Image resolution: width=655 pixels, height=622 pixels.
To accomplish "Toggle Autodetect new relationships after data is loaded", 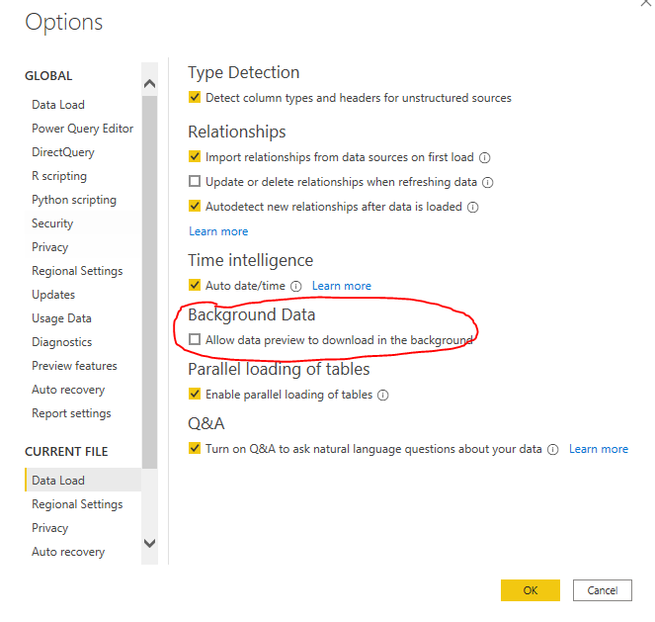I will point(195,206).
